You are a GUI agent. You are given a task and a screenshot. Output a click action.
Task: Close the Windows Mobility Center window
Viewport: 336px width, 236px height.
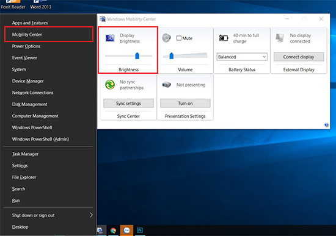[x=321, y=19]
